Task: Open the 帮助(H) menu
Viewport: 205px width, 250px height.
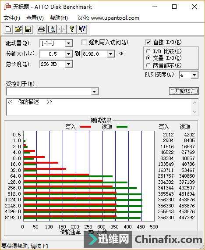Action: pos(59,18)
